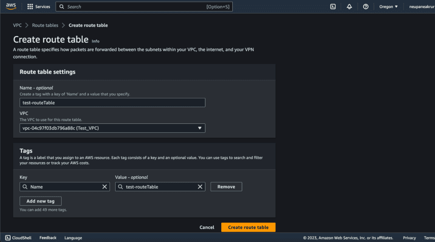Open the CloudShell icon in top bar
The image size is (435, 242).
click(333, 7)
